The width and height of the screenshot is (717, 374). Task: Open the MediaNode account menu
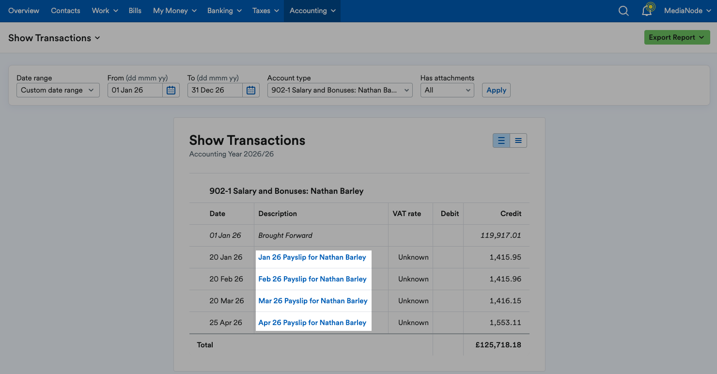pos(687,11)
